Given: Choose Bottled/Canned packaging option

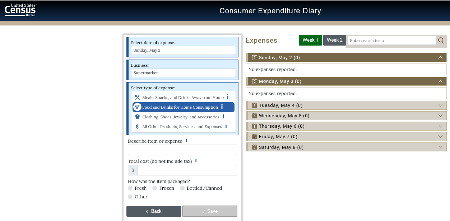Looking at the screenshot, I should 182,188.
